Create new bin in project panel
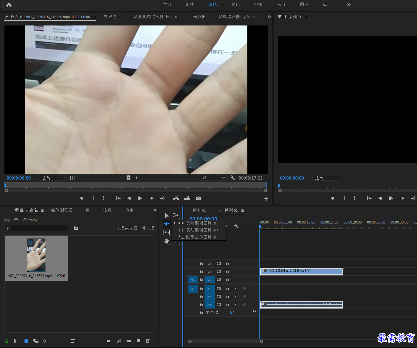The height and width of the screenshot is (348, 417). pos(129,341)
